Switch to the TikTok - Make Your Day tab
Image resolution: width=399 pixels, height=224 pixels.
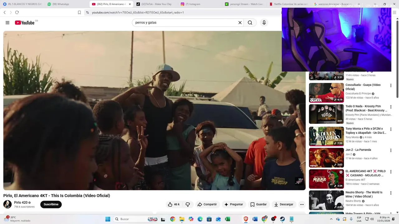pos(155,4)
